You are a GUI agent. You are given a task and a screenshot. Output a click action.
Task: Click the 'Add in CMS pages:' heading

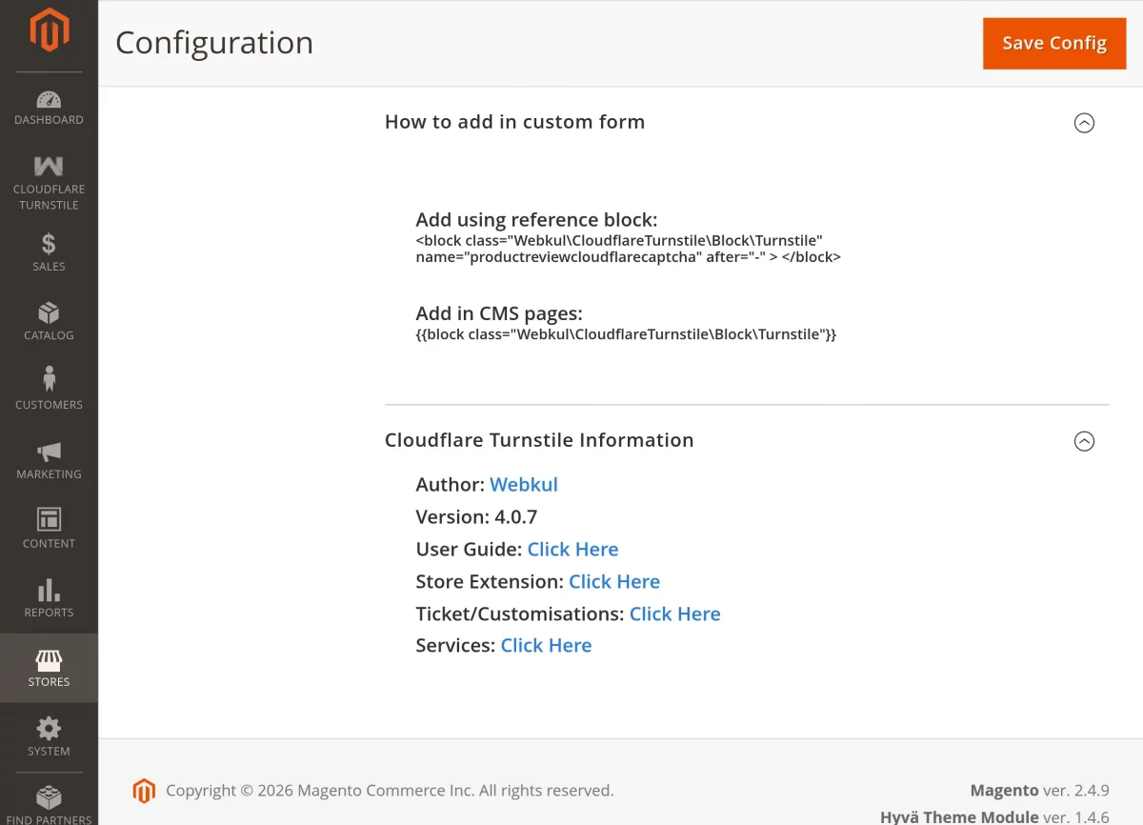click(x=499, y=313)
